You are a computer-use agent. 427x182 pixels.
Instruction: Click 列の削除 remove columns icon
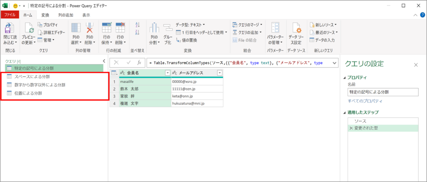pos(90,28)
